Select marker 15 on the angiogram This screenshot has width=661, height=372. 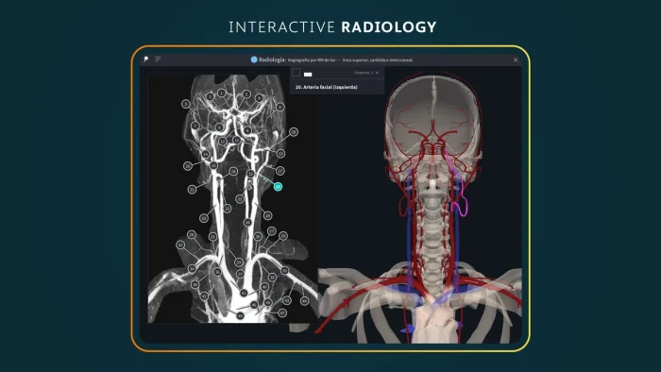[213, 165]
